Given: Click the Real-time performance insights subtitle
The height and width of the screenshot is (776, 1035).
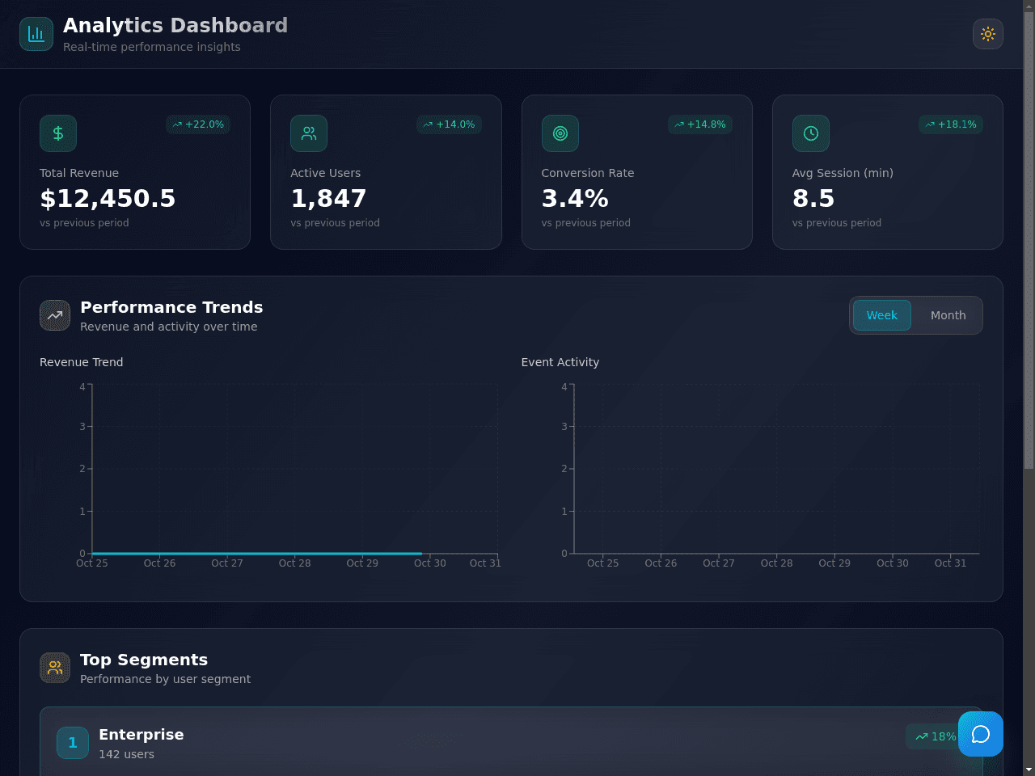Looking at the screenshot, I should pyautogui.click(x=152, y=47).
